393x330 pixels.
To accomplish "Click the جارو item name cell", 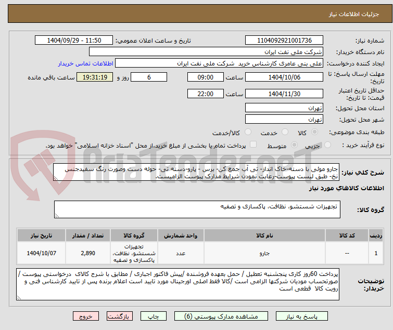I will tap(264, 253).
